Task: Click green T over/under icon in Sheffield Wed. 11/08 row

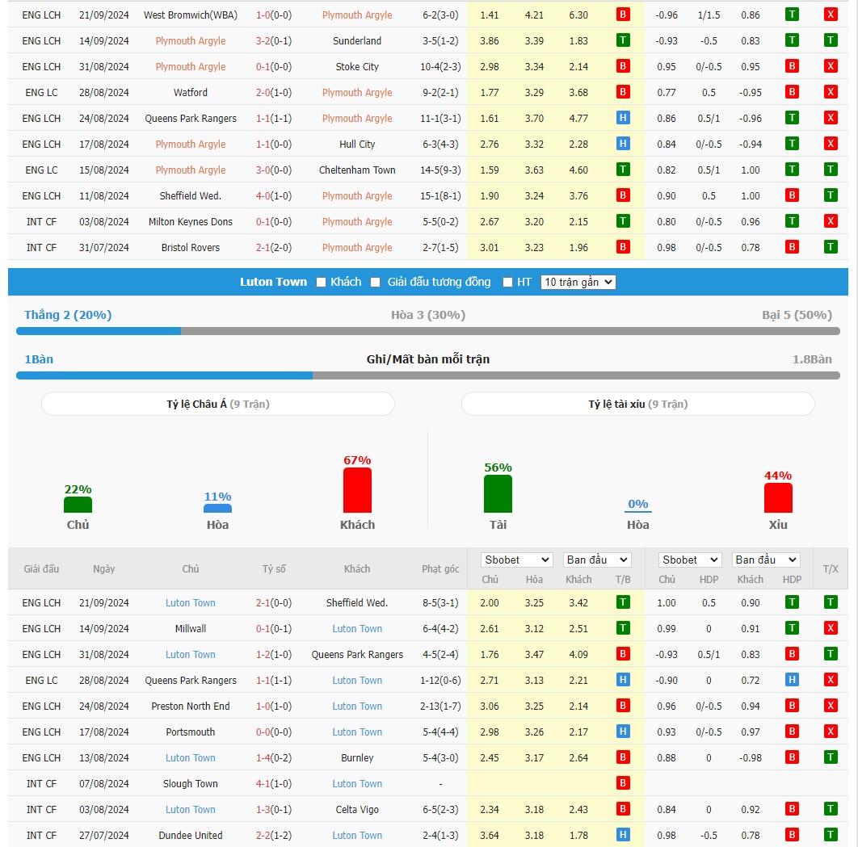Action: pyautogui.click(x=831, y=195)
